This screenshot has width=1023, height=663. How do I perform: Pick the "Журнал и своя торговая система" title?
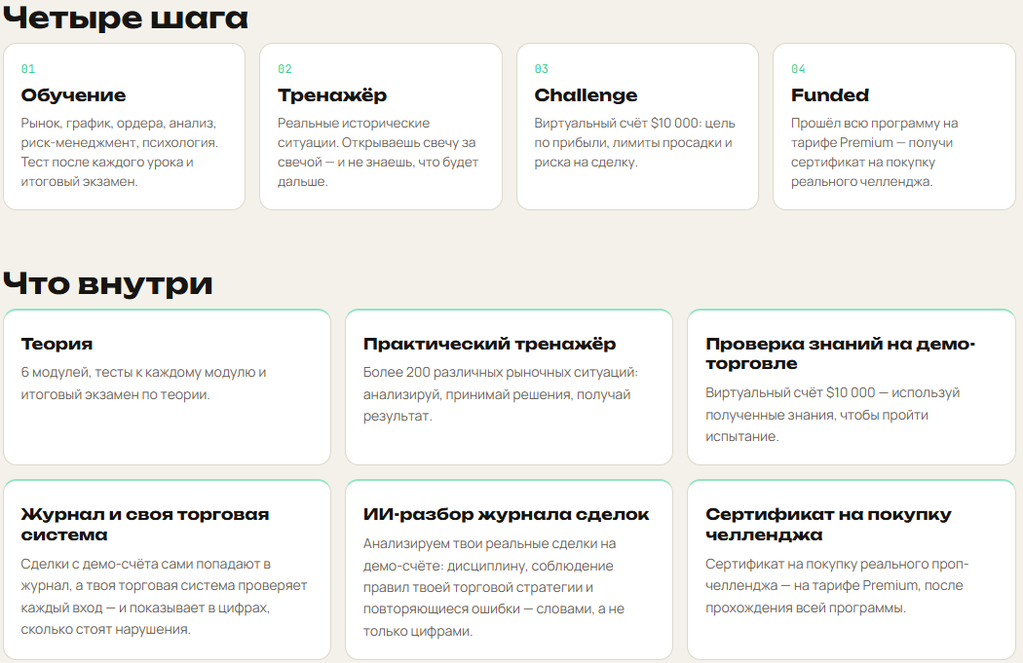(x=145, y=524)
